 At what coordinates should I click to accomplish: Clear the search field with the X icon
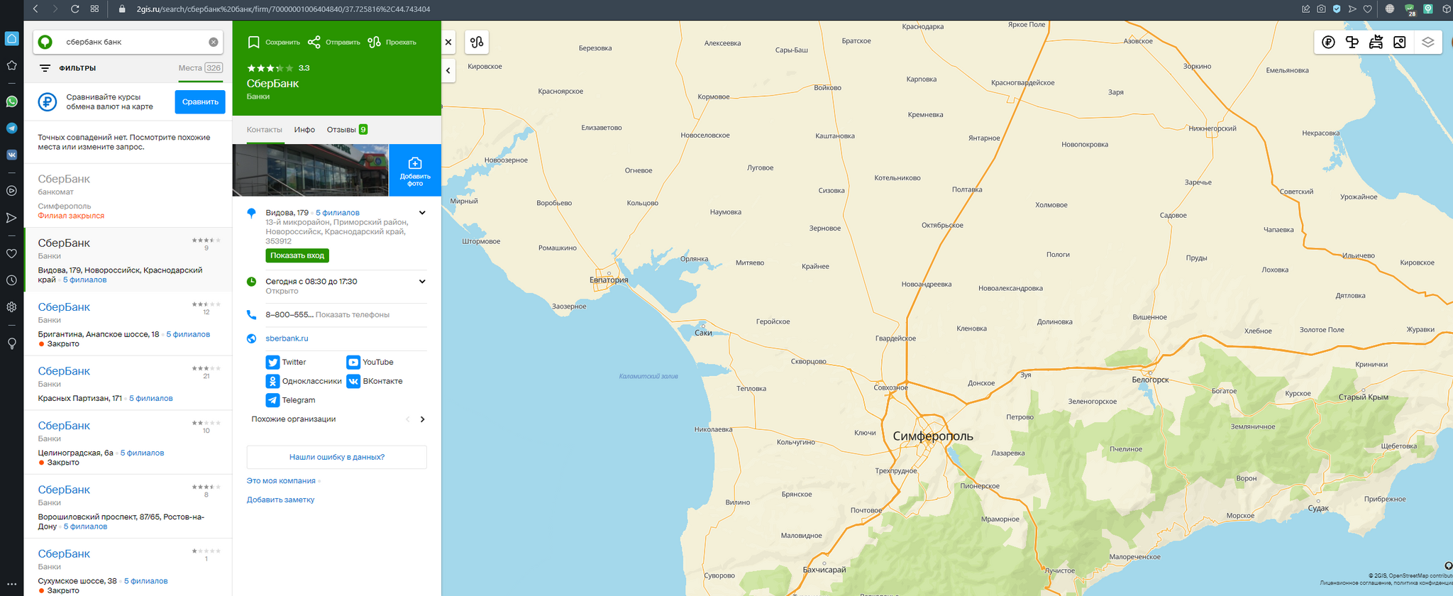214,42
